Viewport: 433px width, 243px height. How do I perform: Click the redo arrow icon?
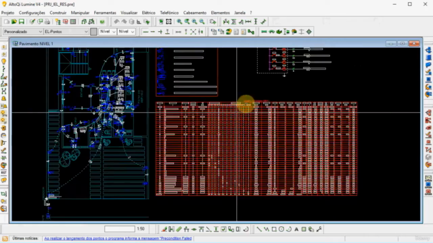[x=124, y=22]
